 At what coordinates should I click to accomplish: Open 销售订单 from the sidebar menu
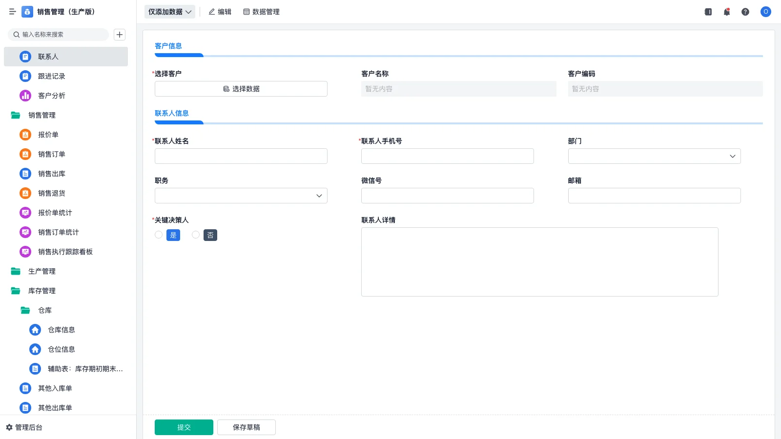52,154
